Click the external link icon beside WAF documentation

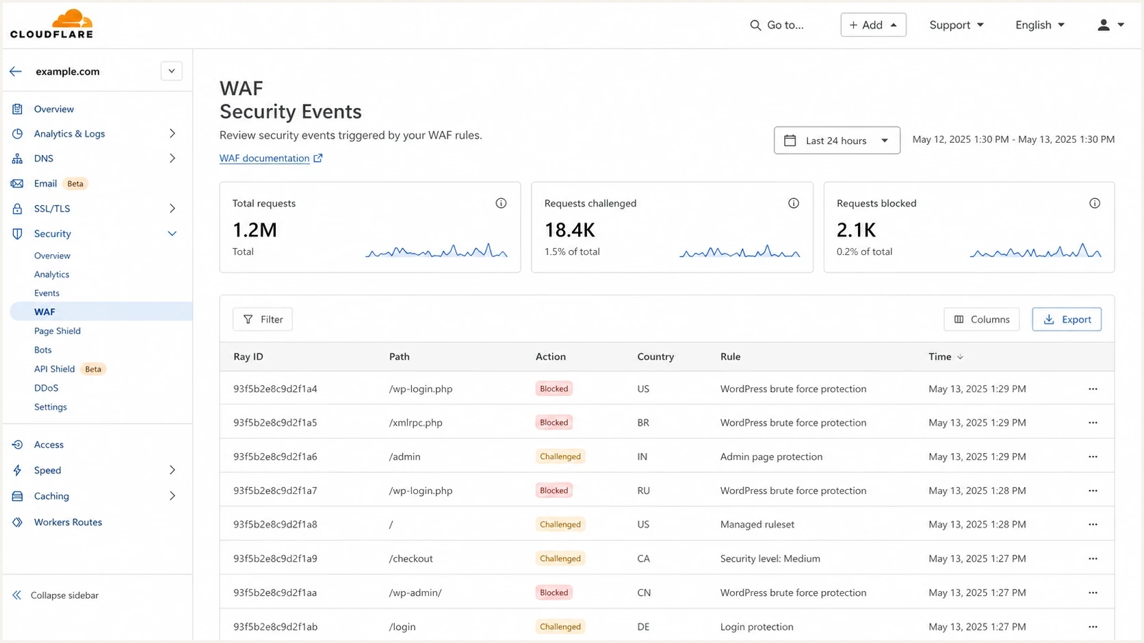coord(318,158)
